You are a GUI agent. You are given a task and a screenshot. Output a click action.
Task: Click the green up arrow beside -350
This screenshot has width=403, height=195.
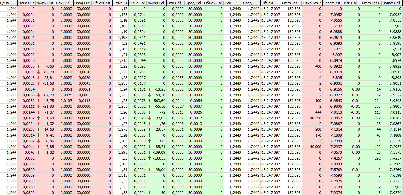[39, 66]
